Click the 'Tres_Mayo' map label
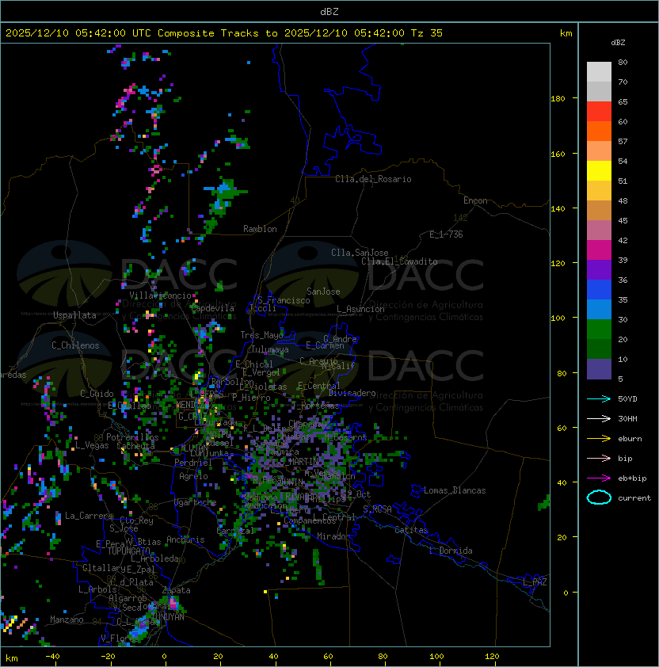 point(261,335)
